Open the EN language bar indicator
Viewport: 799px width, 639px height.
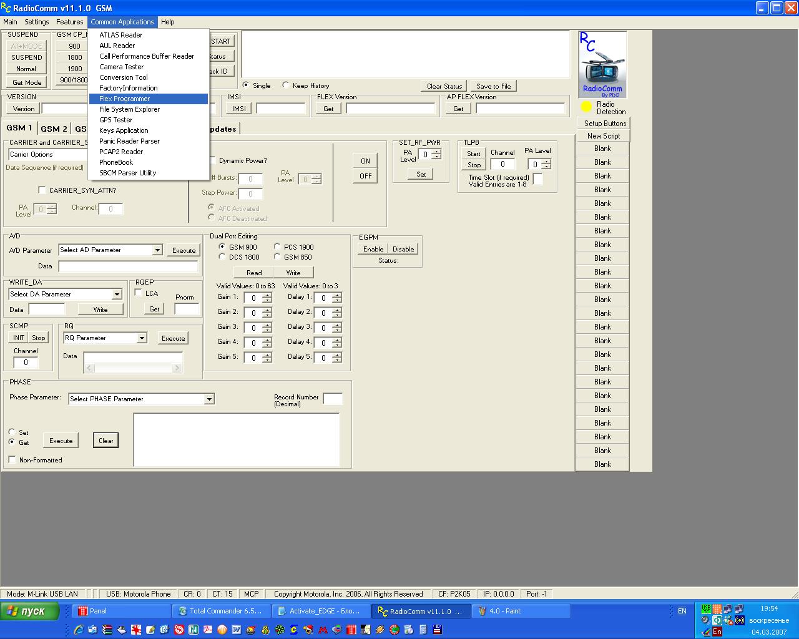682,611
